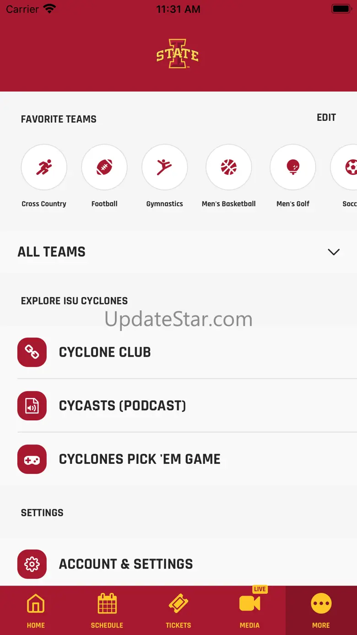Viewport: 357px width, 635px height.
Task: Select the More tab
Action: [x=321, y=611]
